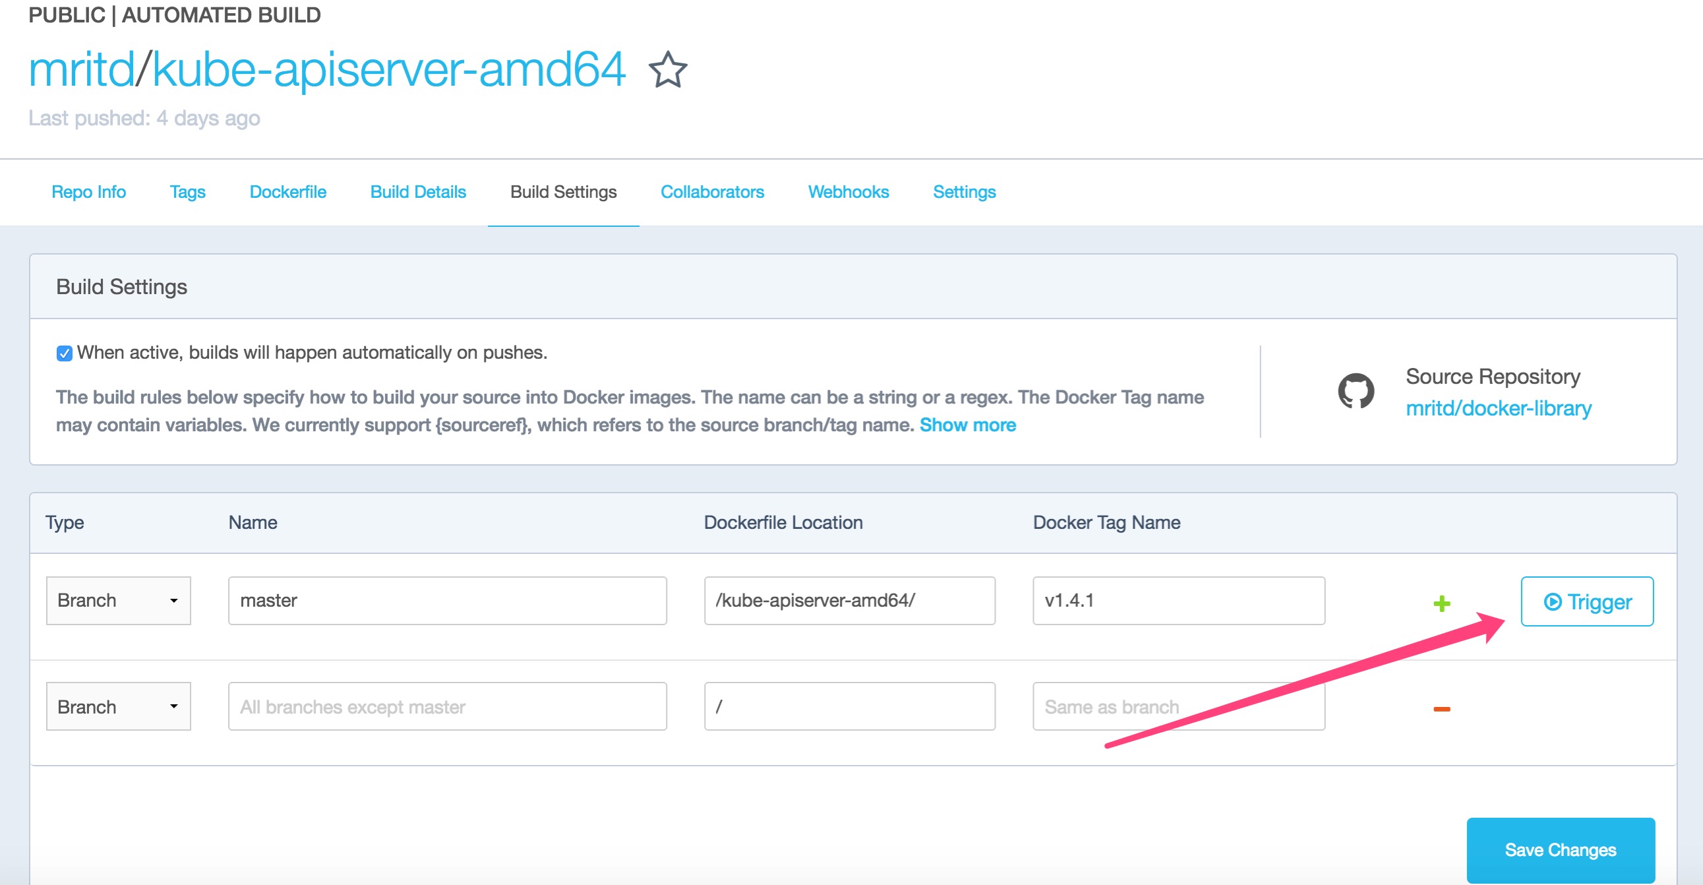This screenshot has height=885, width=1703.
Task: Open the Settings tab
Action: (964, 192)
